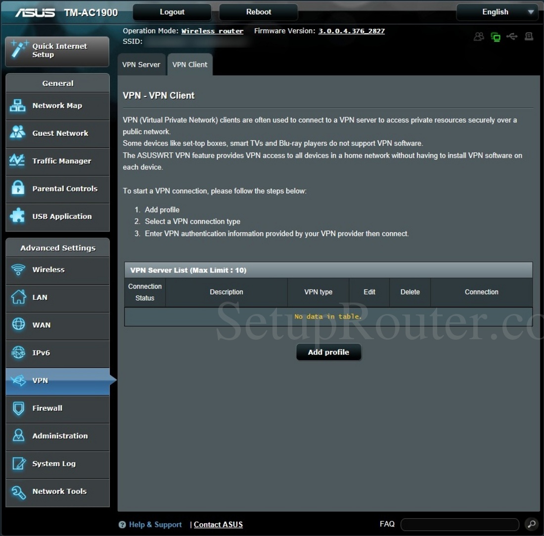Open the Network Tools menu item

coord(57,492)
